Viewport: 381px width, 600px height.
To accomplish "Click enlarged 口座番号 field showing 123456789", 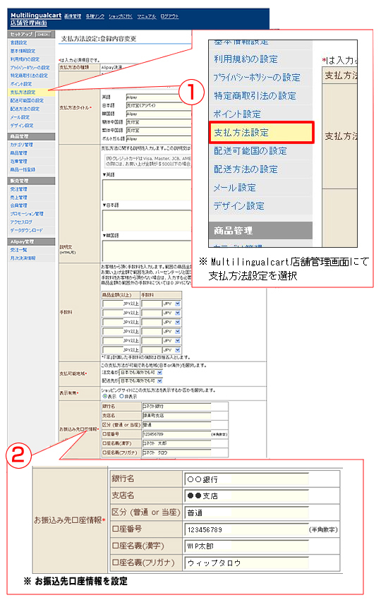I will tap(247, 529).
